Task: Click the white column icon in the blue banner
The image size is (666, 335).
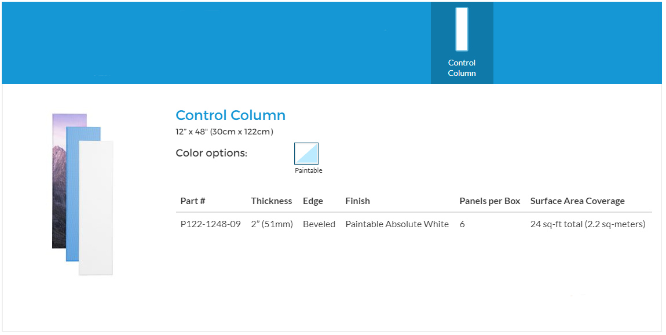Action: pyautogui.click(x=462, y=29)
